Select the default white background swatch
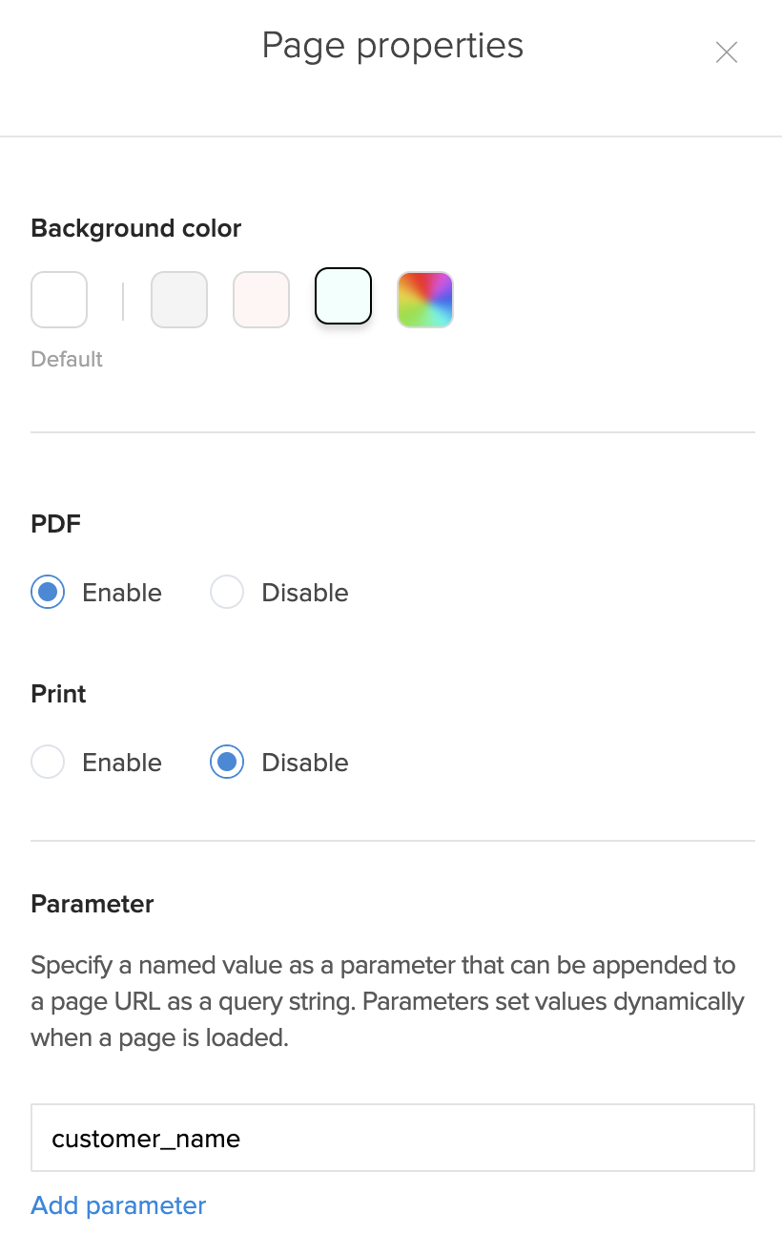 59,300
